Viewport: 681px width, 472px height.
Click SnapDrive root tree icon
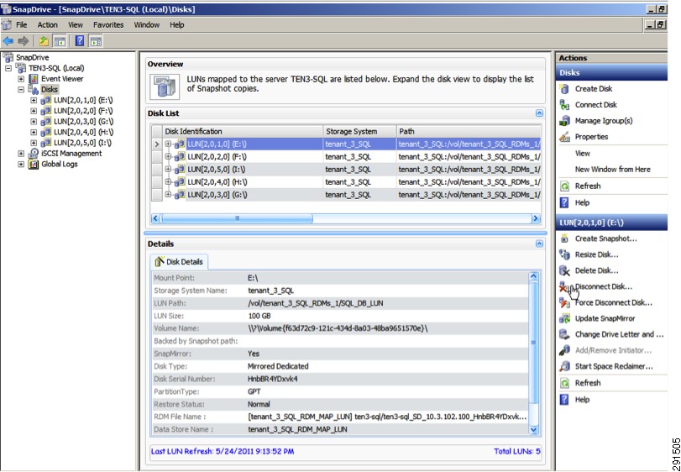pyautogui.click(x=8, y=57)
